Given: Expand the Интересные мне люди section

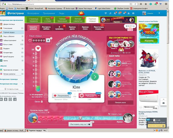Looking at the screenshot, I should [x=22, y=84].
